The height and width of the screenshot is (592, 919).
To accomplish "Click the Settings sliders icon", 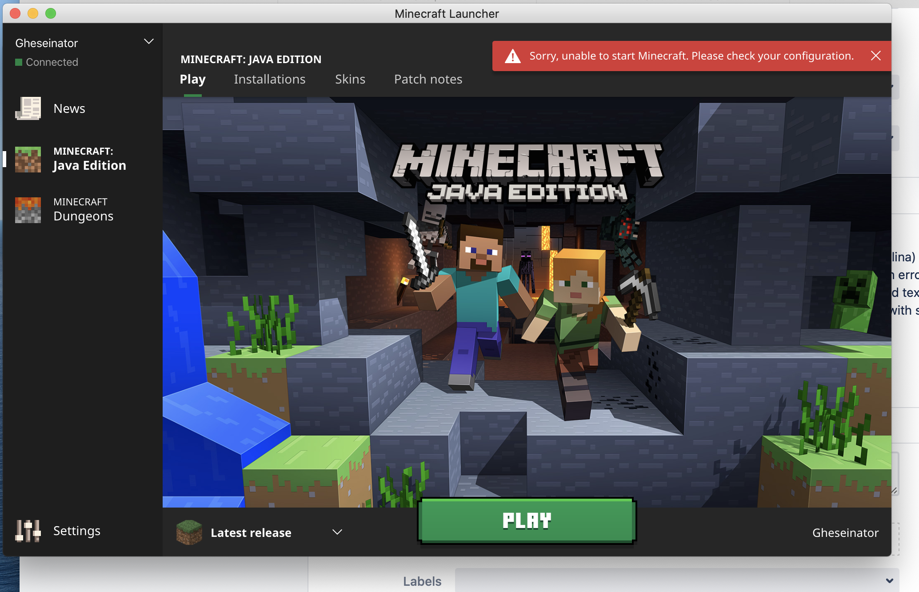I will (x=28, y=531).
